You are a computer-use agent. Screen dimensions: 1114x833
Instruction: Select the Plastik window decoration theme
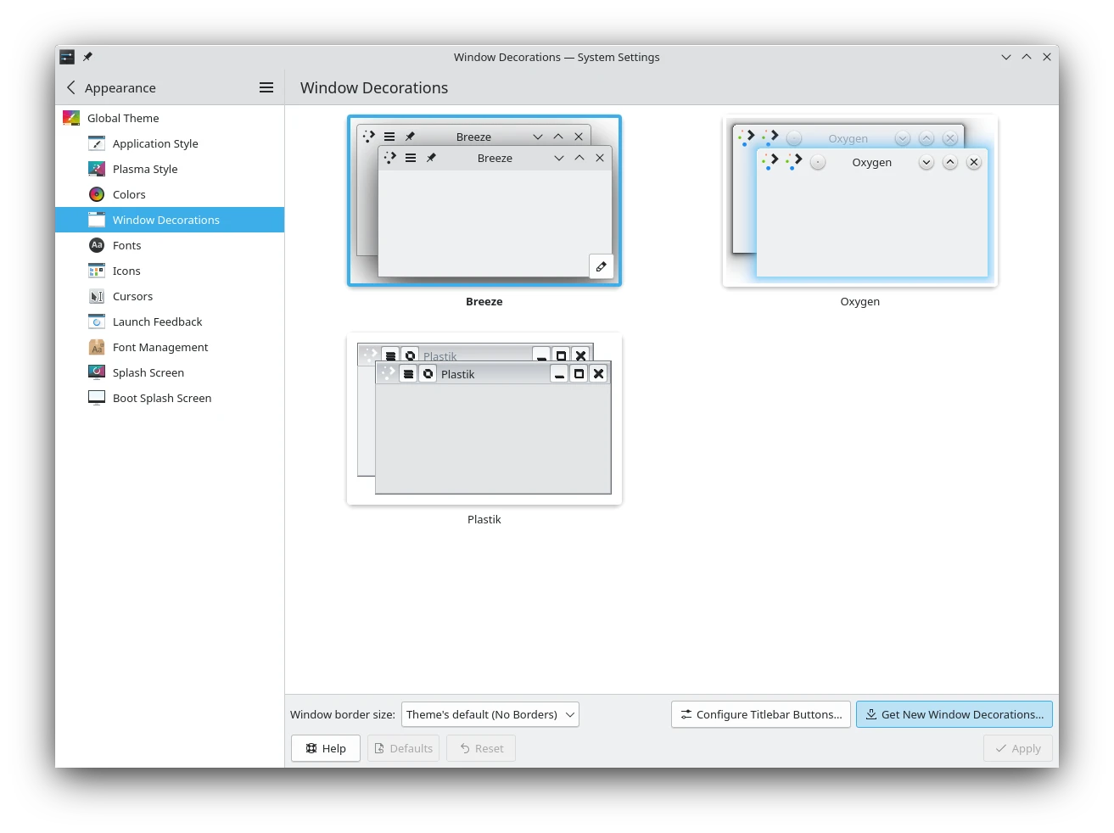(484, 419)
